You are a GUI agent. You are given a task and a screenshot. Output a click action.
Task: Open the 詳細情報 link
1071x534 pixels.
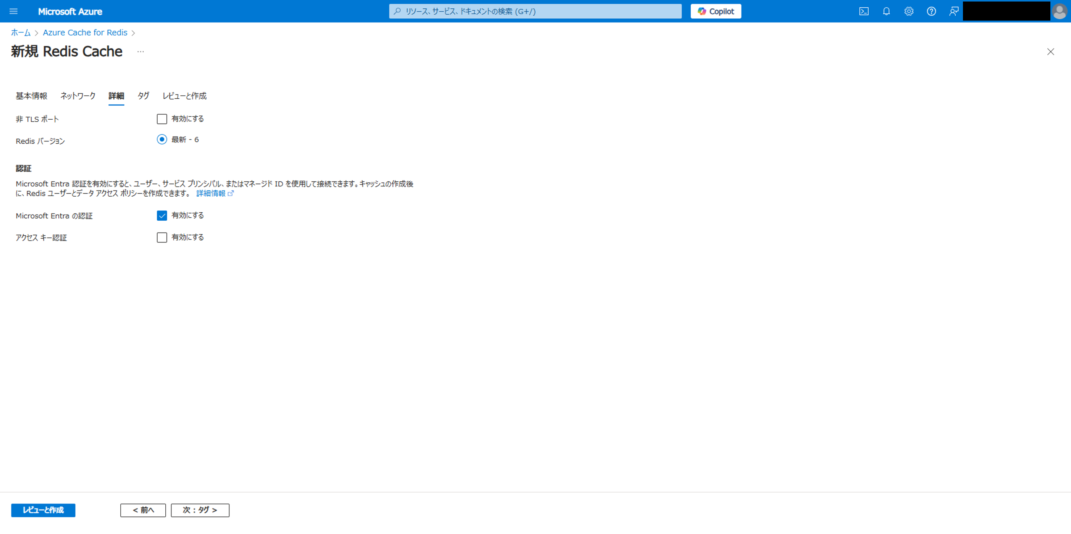215,193
